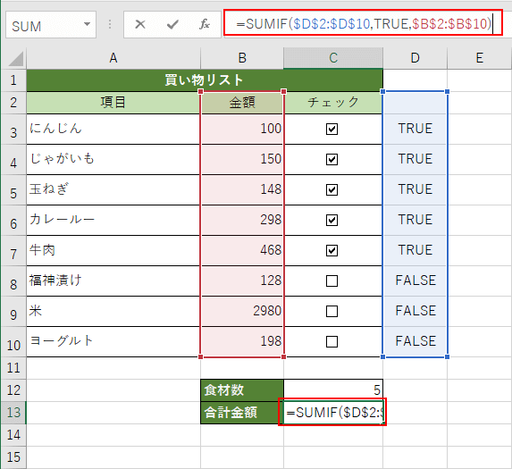Uncheck the にんじん checkbox

[x=332, y=130]
